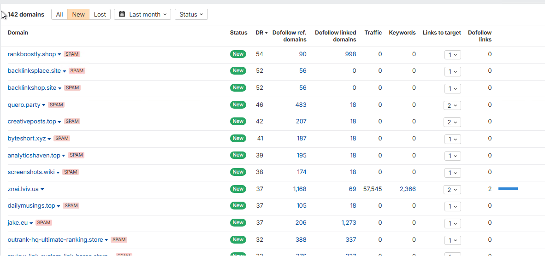545x256 pixels.
Task: Click the Traffic column header
Action: (373, 33)
